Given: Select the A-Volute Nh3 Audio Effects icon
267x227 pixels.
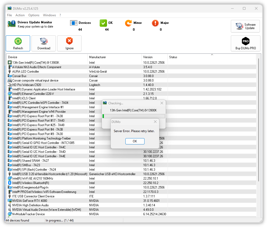Looking at the screenshot, I should click(10, 67).
